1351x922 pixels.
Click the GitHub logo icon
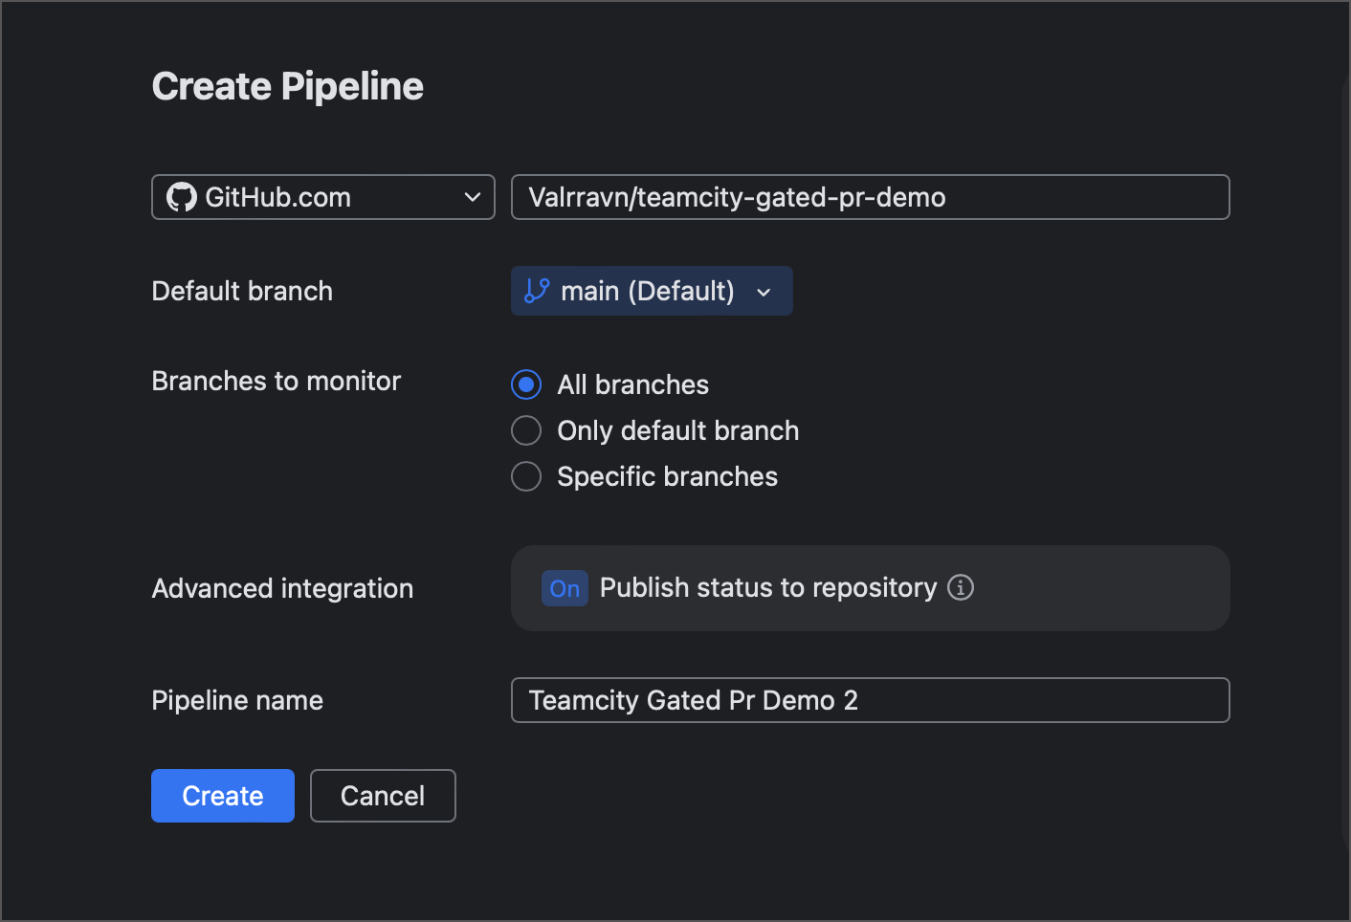[x=182, y=197]
